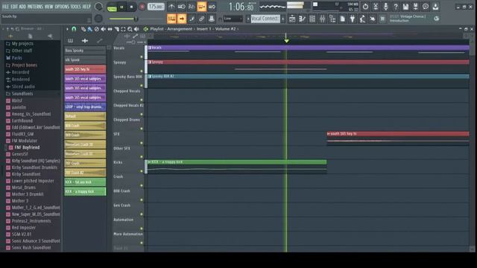
Task: Open the ADD menu
Action: tap(22, 7)
